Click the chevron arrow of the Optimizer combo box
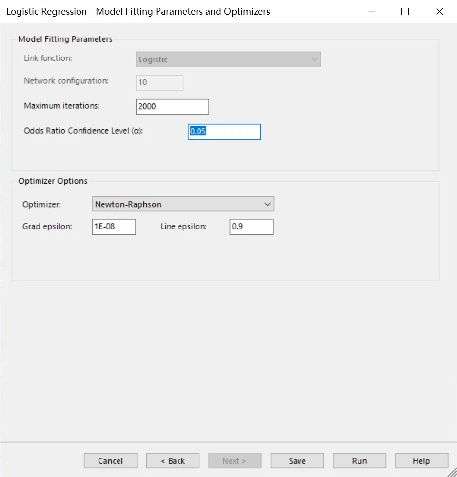 [267, 204]
